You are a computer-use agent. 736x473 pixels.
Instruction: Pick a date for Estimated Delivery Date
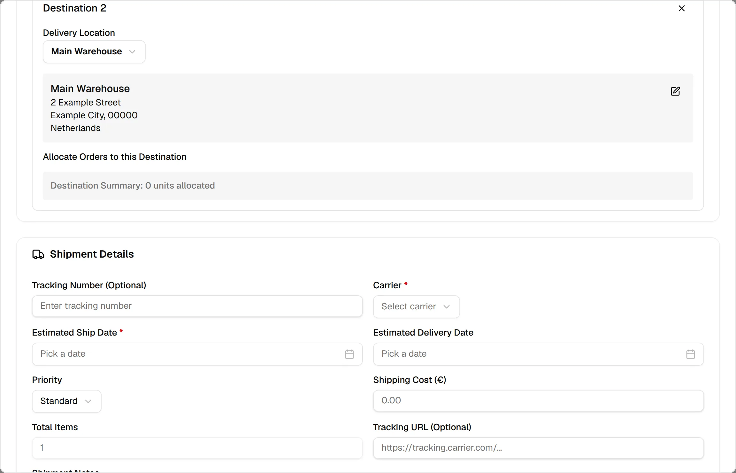click(x=538, y=354)
